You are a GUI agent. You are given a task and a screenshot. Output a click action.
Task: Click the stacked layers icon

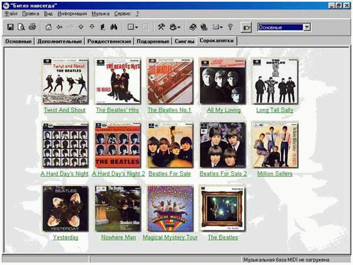173,27
